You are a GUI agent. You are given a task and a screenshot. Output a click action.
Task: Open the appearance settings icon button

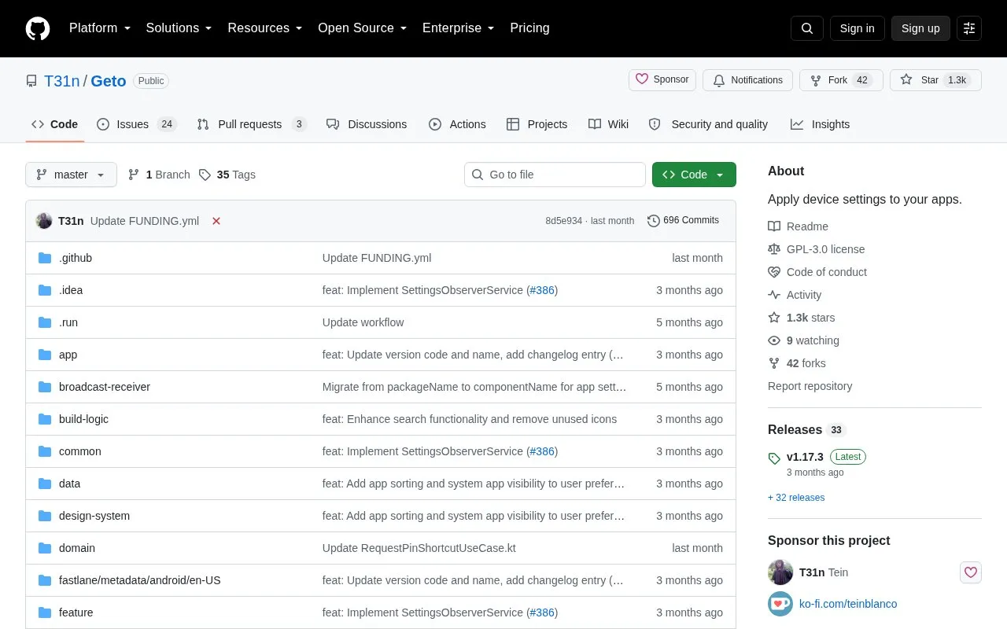pos(969,28)
